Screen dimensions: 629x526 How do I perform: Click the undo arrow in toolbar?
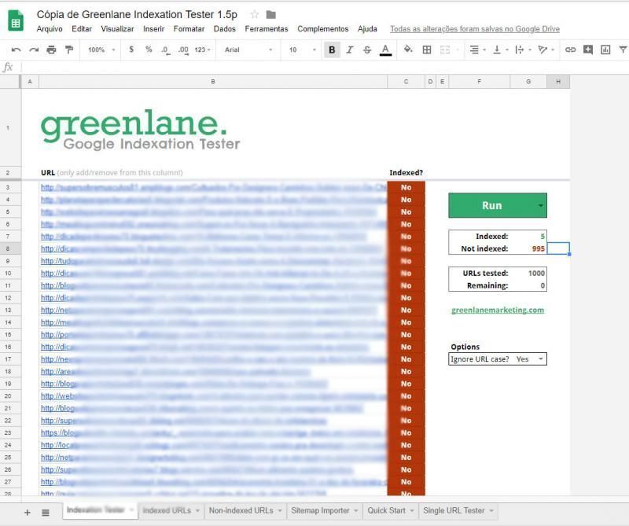click(16, 50)
